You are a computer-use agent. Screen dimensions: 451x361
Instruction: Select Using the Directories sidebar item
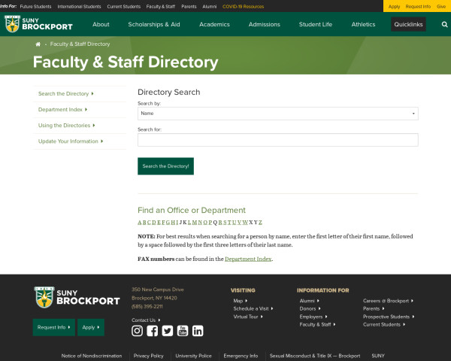[x=66, y=126]
